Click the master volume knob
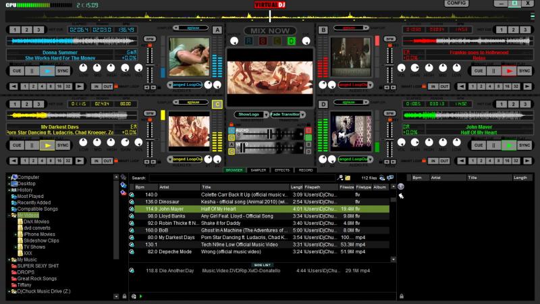 click(234, 41)
